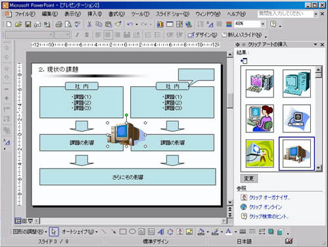Select the Rectangle drawing tool
The image size is (328, 247).
point(123,231)
